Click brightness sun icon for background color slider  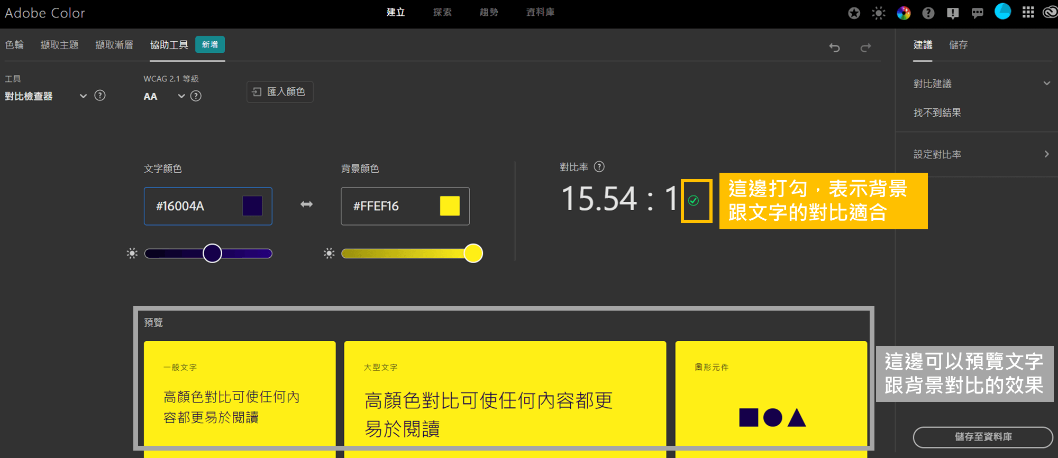[x=329, y=254]
